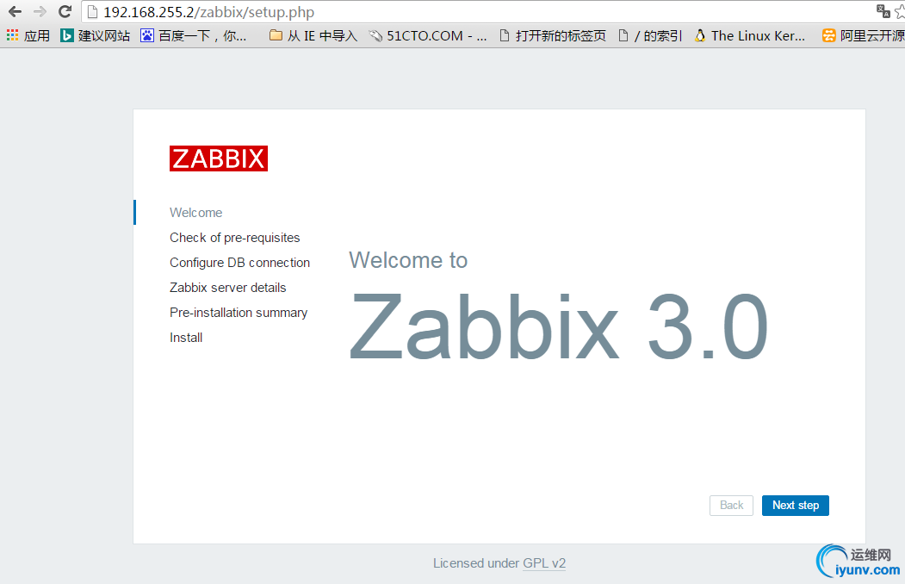This screenshot has width=905, height=584.
Task: Select the Welcome setup step
Action: pyautogui.click(x=195, y=213)
